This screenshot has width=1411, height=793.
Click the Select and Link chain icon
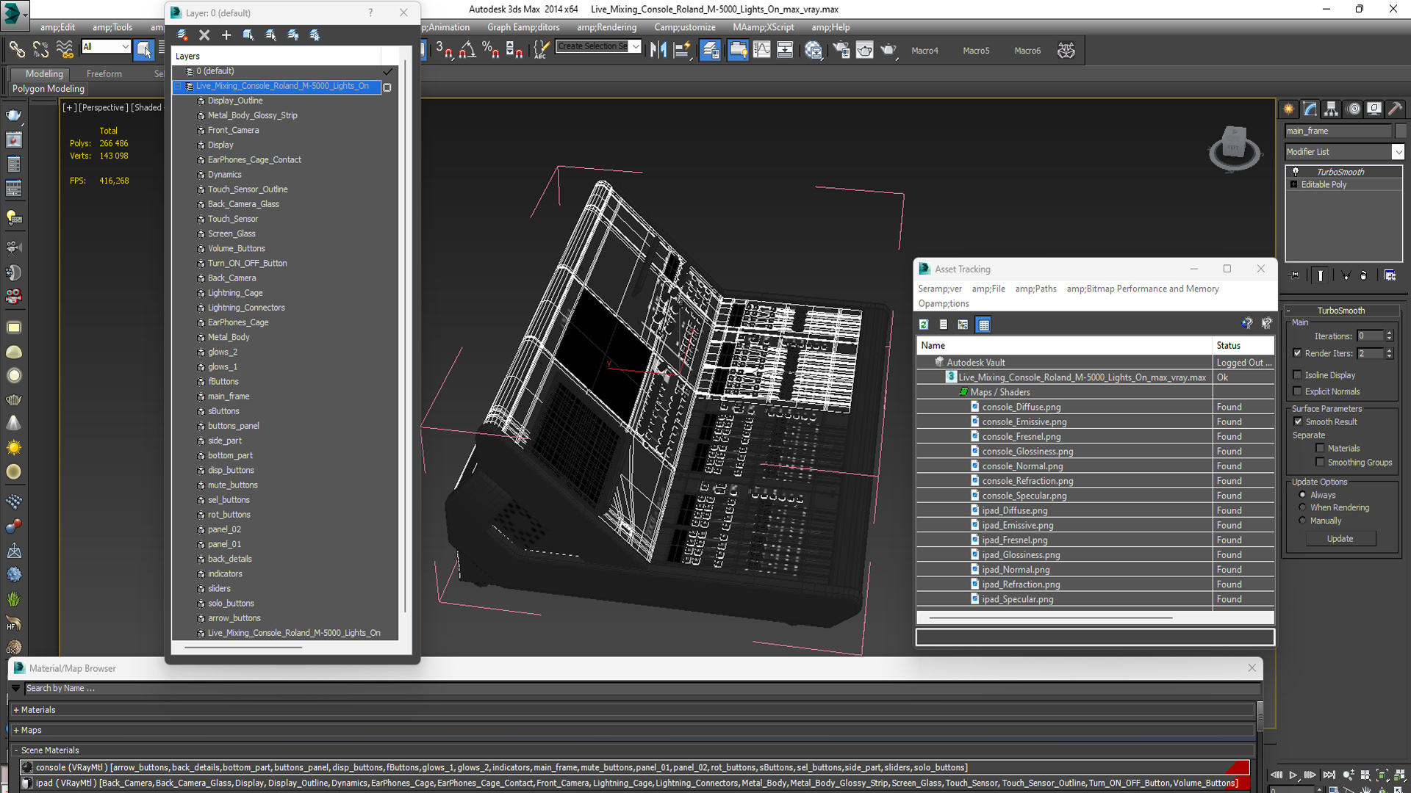(16, 50)
